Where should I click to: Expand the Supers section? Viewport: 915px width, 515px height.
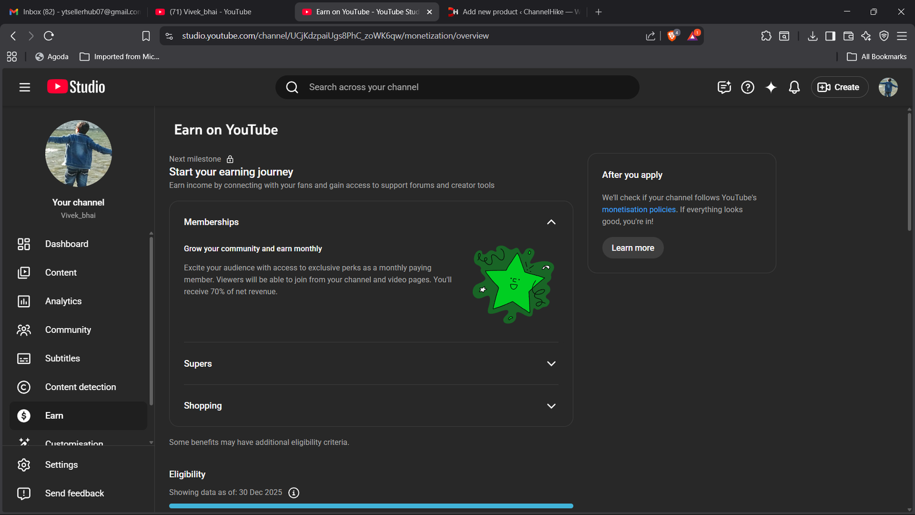[551, 364]
